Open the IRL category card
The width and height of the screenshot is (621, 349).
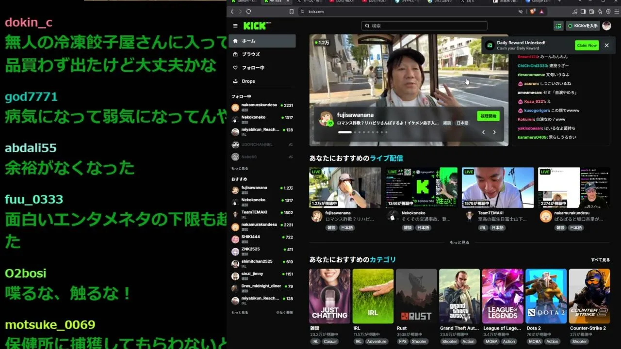coord(373,296)
